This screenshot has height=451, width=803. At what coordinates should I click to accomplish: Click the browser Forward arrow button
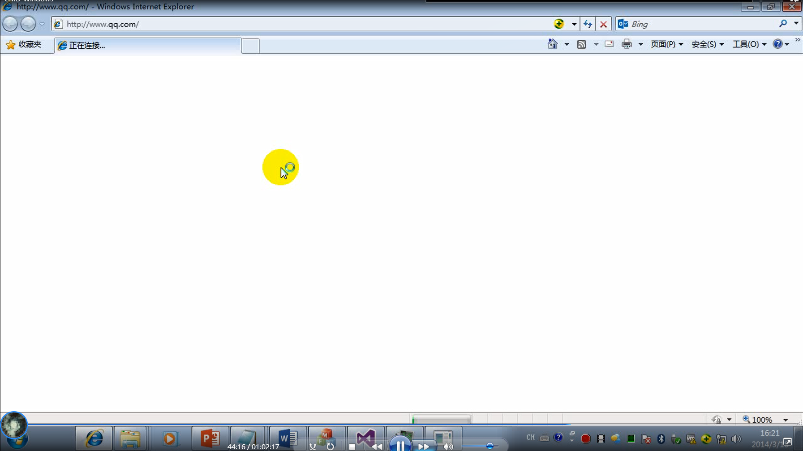coord(28,24)
